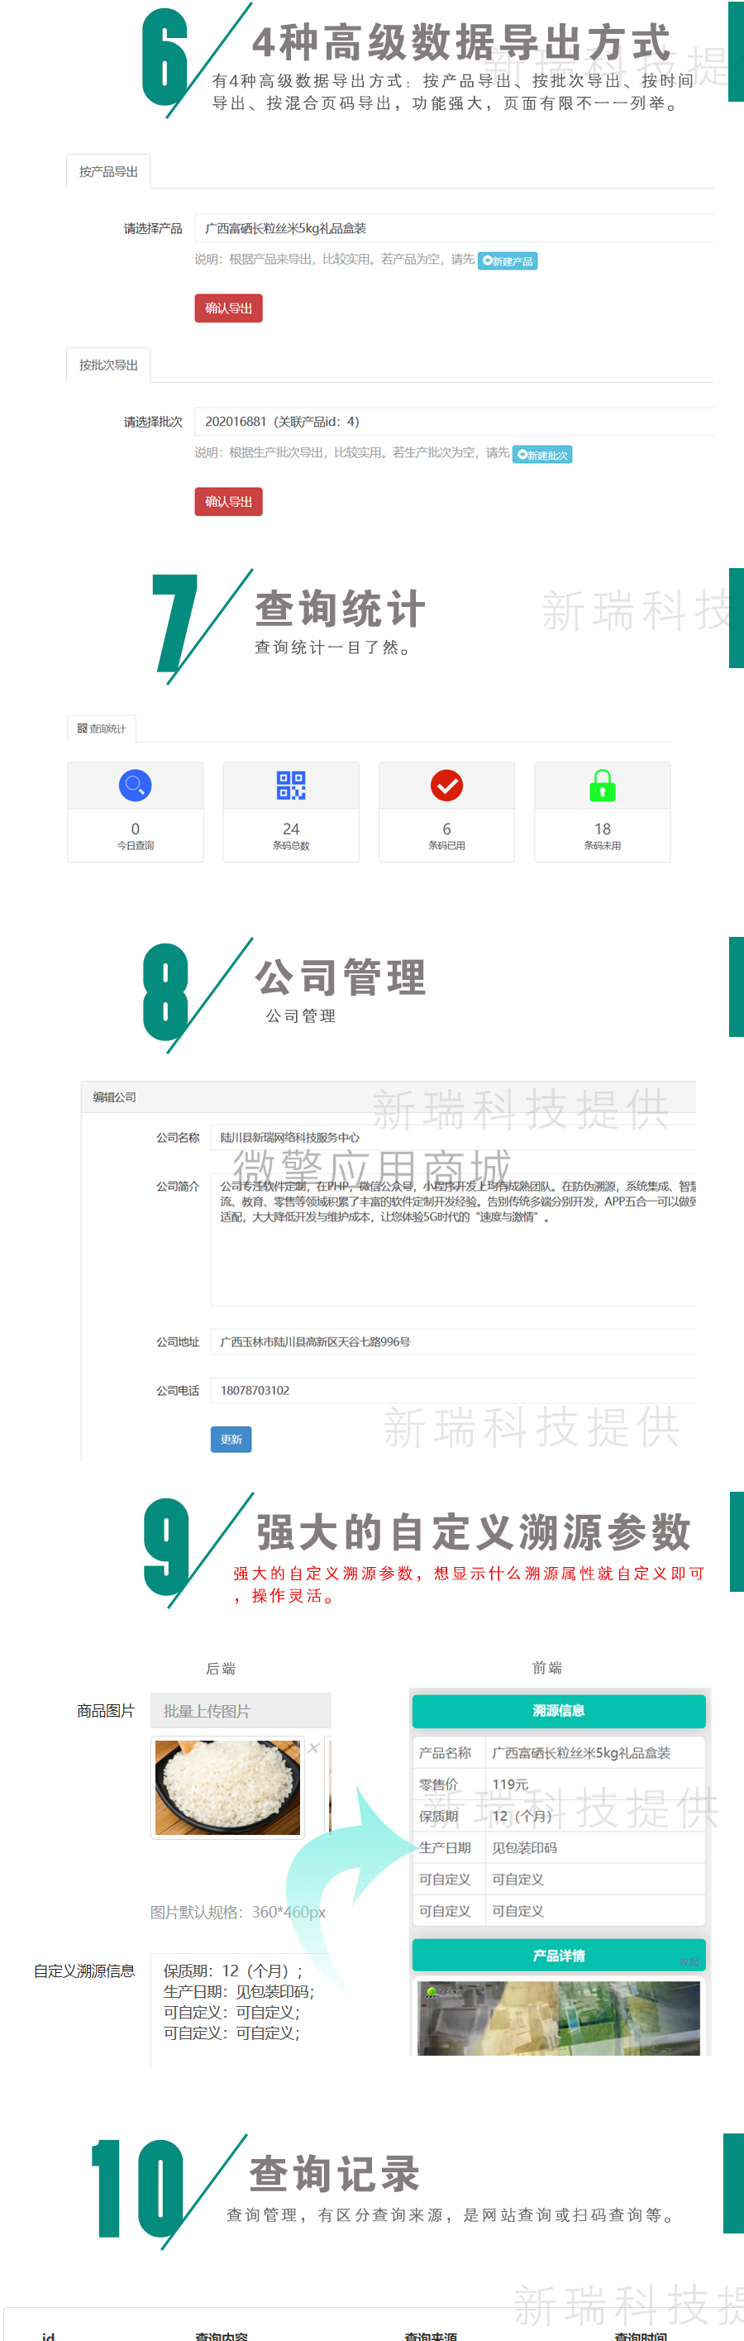744x2341 pixels.
Task: Click the 产品详情 header bar
Action: [559, 1955]
